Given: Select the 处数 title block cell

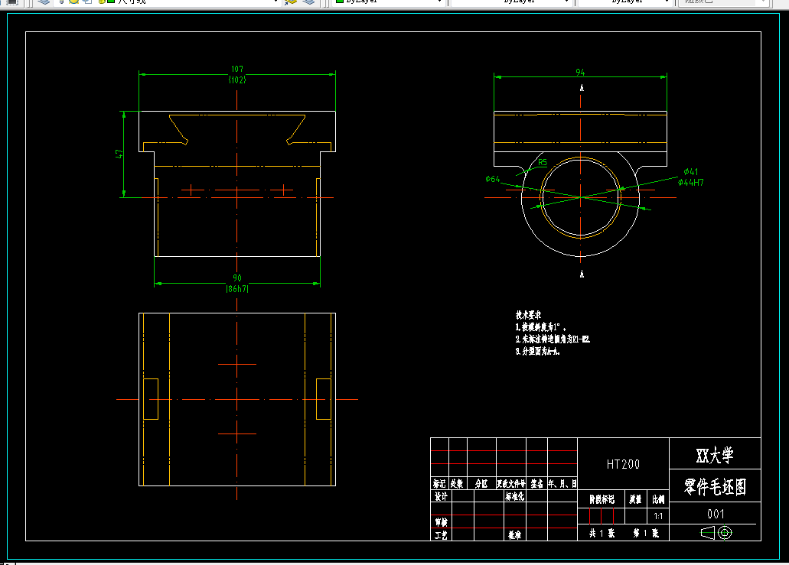Looking at the screenshot, I should click(x=457, y=483).
